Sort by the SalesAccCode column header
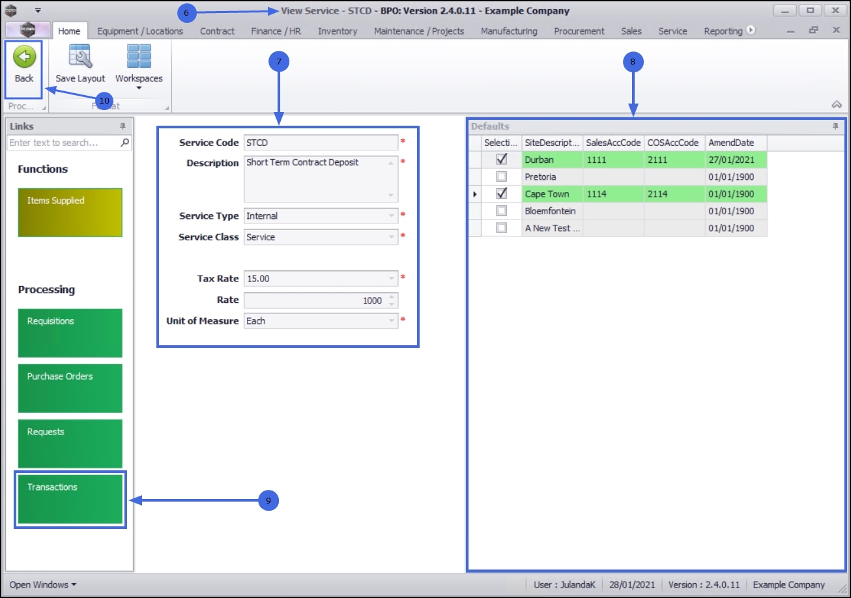This screenshot has width=851, height=598. (x=613, y=143)
